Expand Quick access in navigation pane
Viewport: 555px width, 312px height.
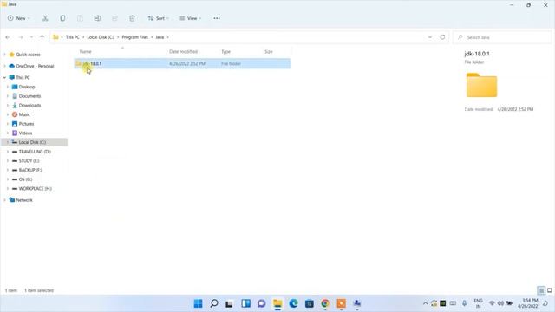(4, 55)
